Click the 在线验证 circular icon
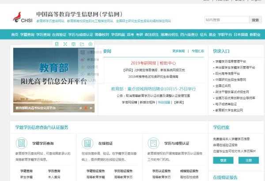 87,143
